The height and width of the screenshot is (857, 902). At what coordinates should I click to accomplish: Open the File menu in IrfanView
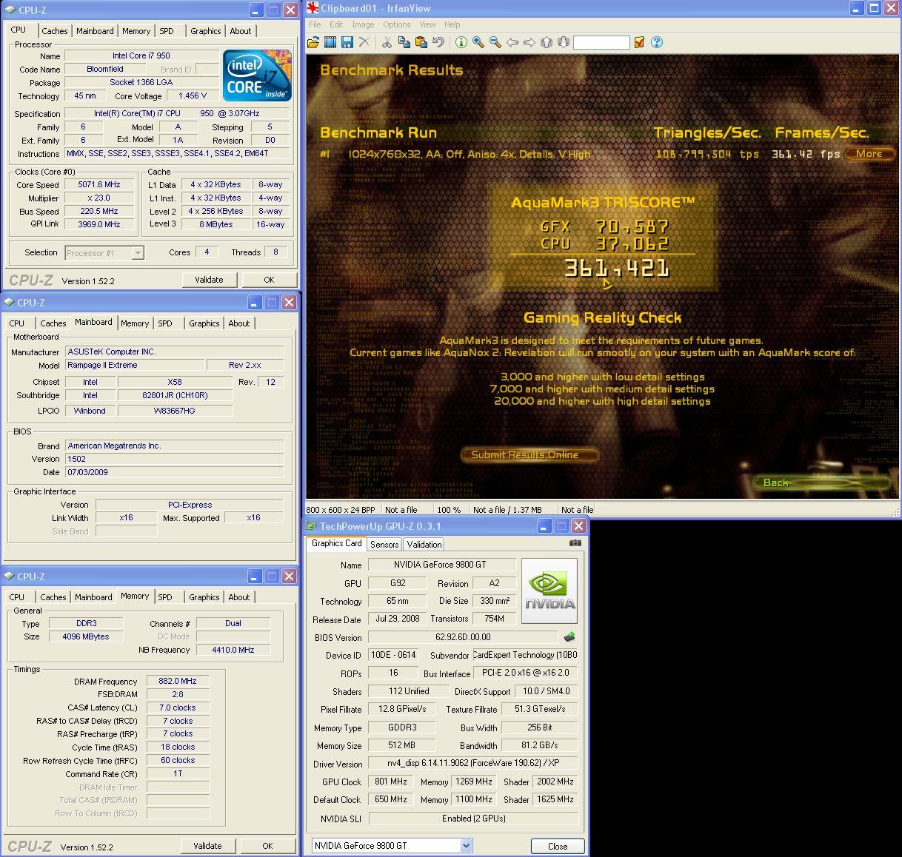point(315,24)
